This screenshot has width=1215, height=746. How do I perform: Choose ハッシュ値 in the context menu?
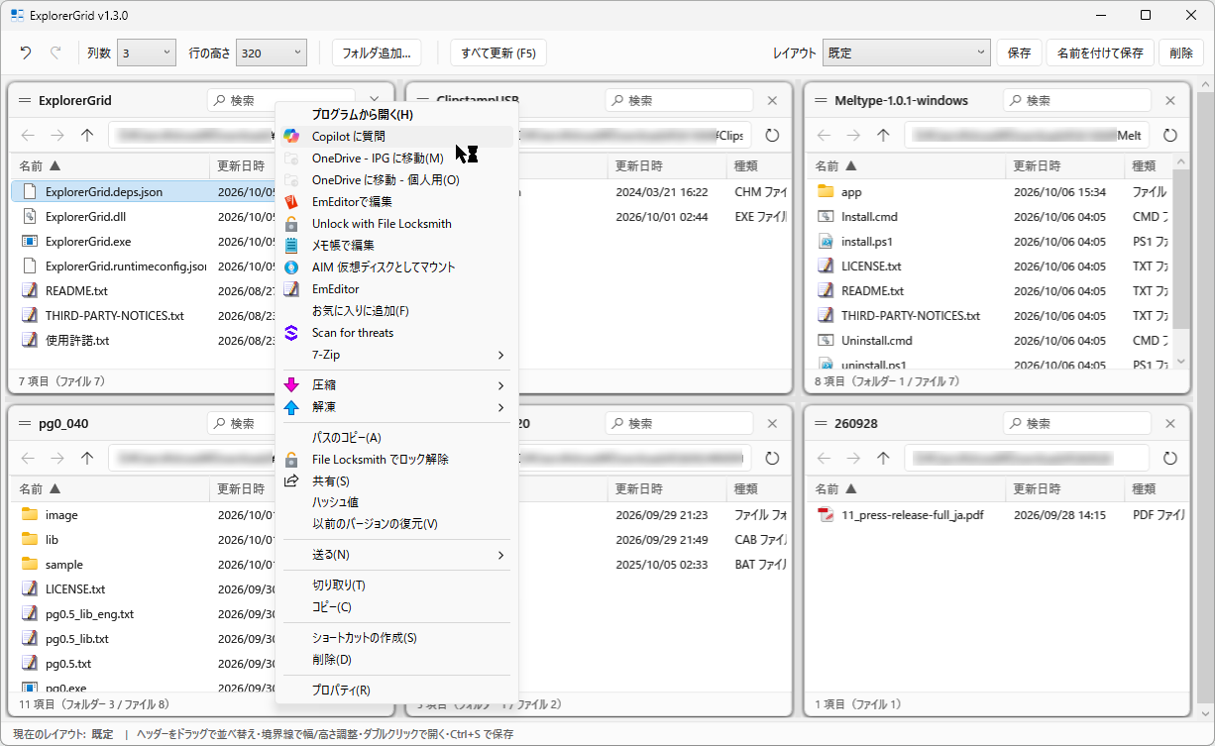click(x=396, y=502)
